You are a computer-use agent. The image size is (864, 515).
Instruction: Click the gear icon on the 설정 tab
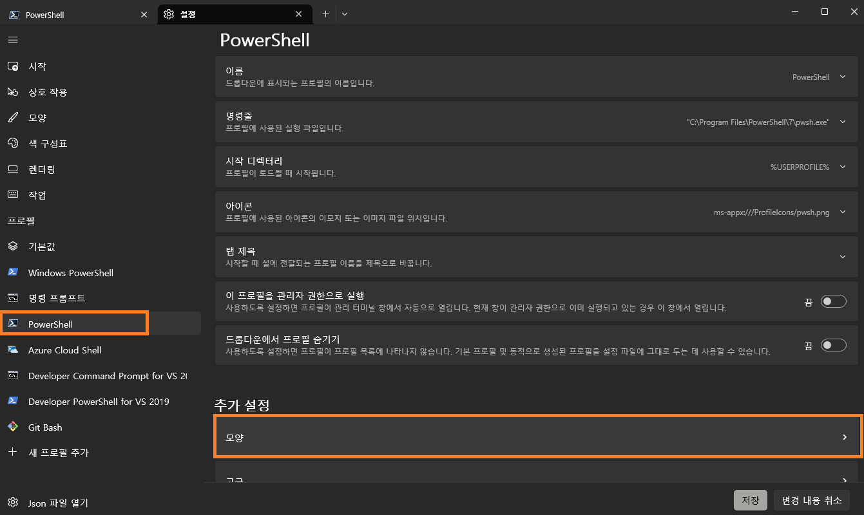[169, 14]
